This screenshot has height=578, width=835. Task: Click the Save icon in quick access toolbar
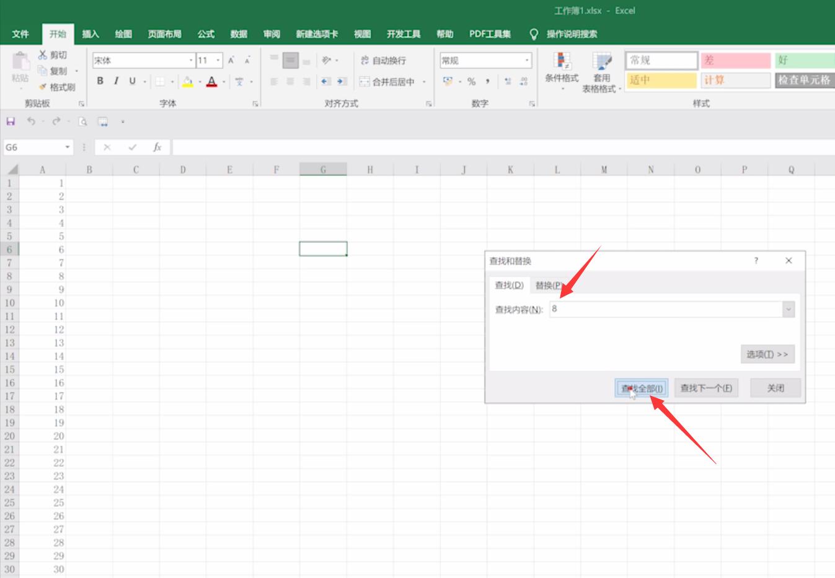click(11, 121)
